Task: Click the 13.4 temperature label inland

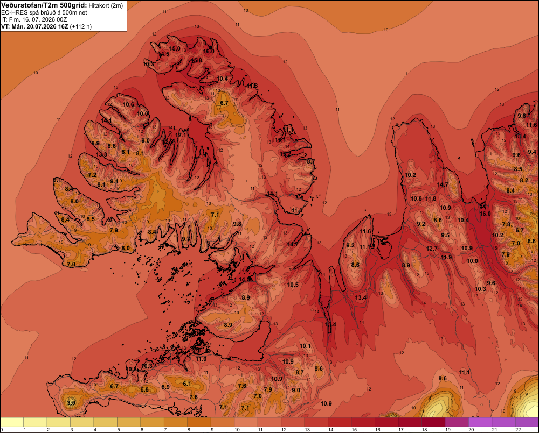Action: click(x=361, y=297)
